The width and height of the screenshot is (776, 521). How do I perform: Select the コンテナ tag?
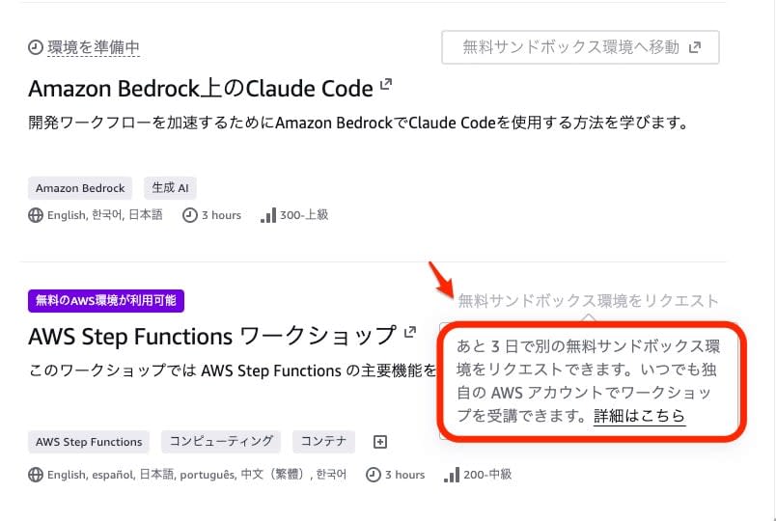(323, 442)
